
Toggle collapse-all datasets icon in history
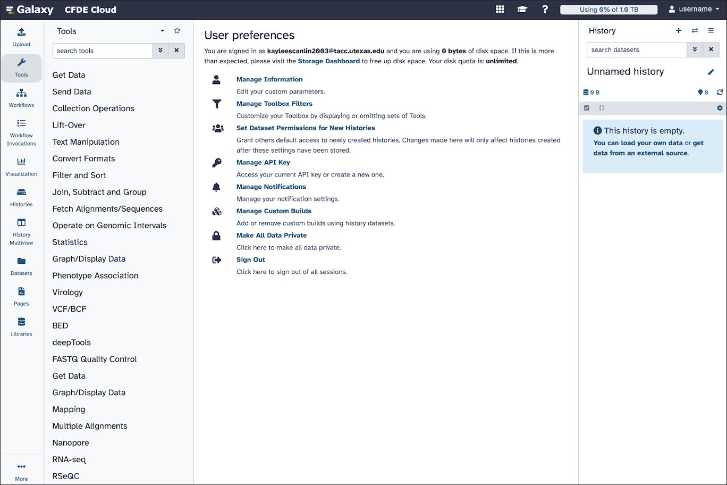[x=602, y=108]
